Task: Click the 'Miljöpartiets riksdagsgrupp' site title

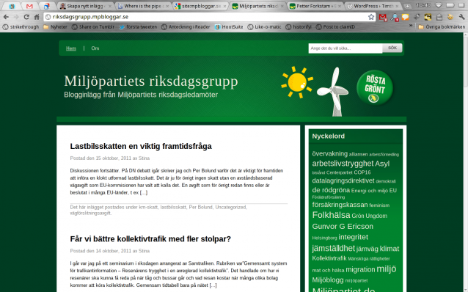Action: click(151, 81)
